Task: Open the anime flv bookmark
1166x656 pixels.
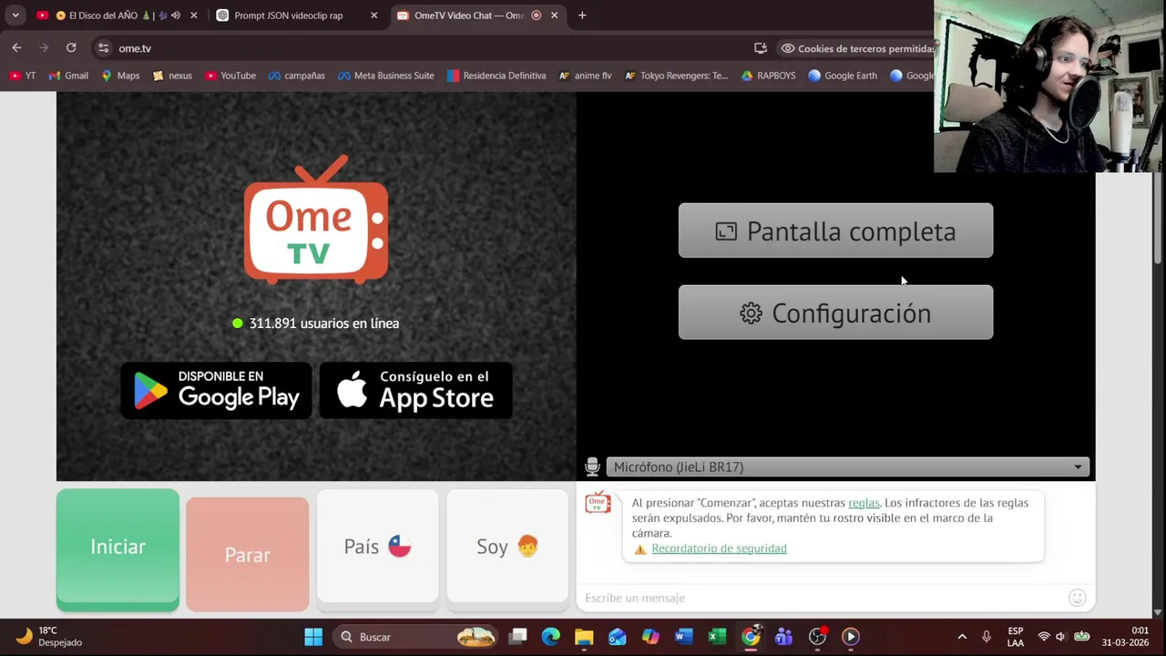Action: [x=586, y=76]
